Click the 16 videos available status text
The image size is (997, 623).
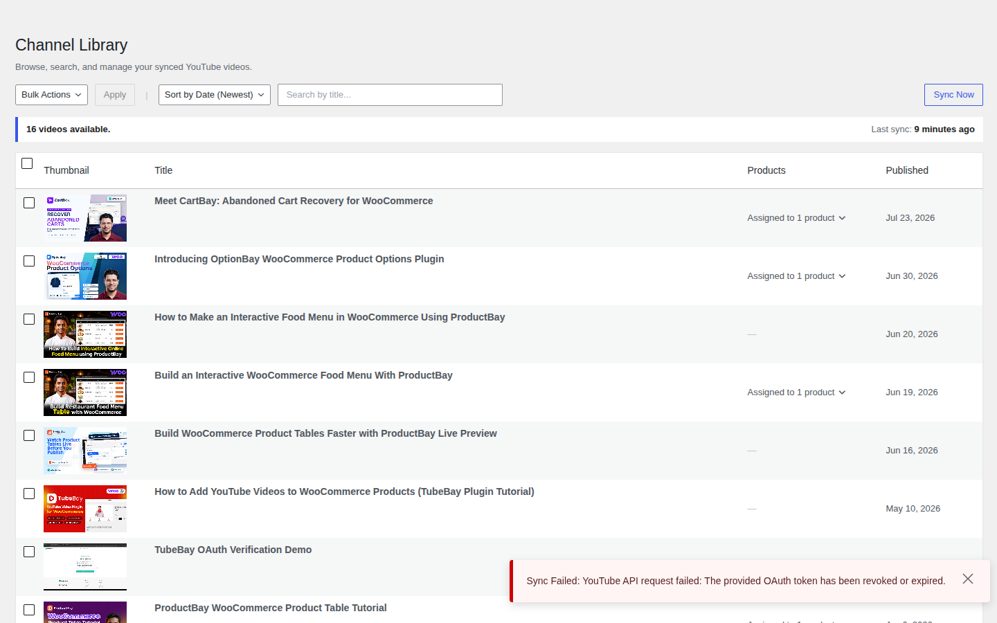coord(68,129)
